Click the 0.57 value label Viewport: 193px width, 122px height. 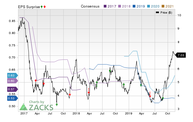11,89
